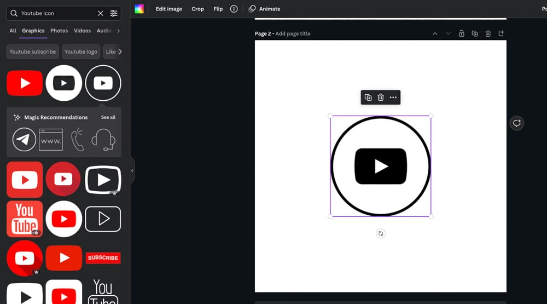Image resolution: width=547 pixels, height=304 pixels.
Task: Add the headset outline icon
Action: (x=103, y=140)
